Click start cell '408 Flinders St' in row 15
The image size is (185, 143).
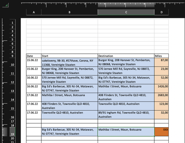click(x=70, y=106)
